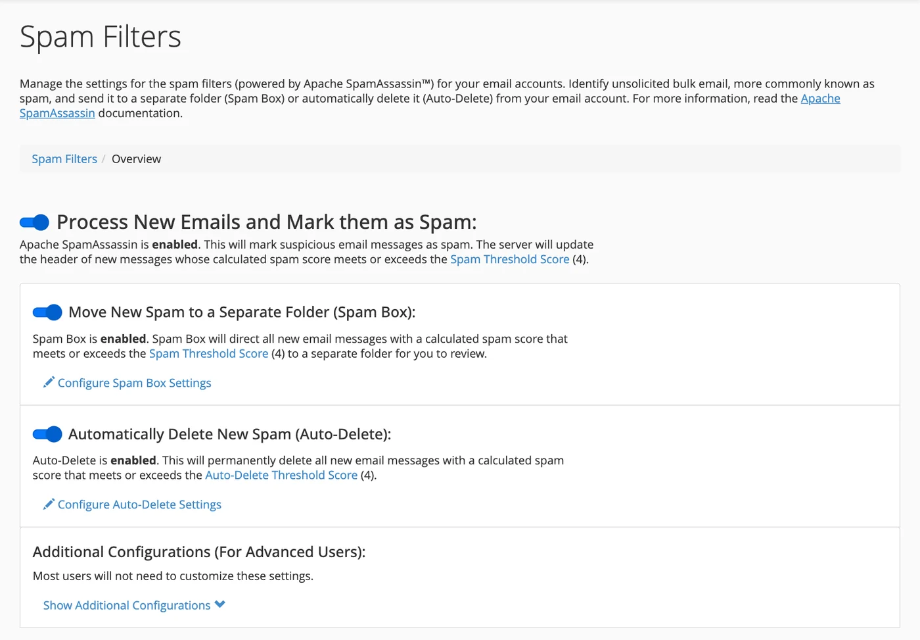Click the Spam Filters page heading
This screenshot has width=920, height=640.
(x=101, y=37)
